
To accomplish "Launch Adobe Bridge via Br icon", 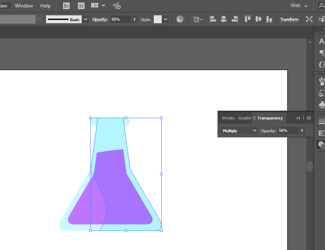I will point(66,6).
